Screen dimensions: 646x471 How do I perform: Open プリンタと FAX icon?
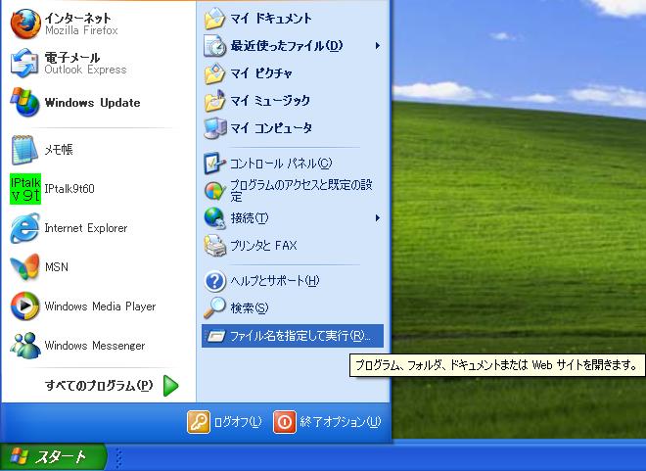pyautogui.click(x=214, y=246)
